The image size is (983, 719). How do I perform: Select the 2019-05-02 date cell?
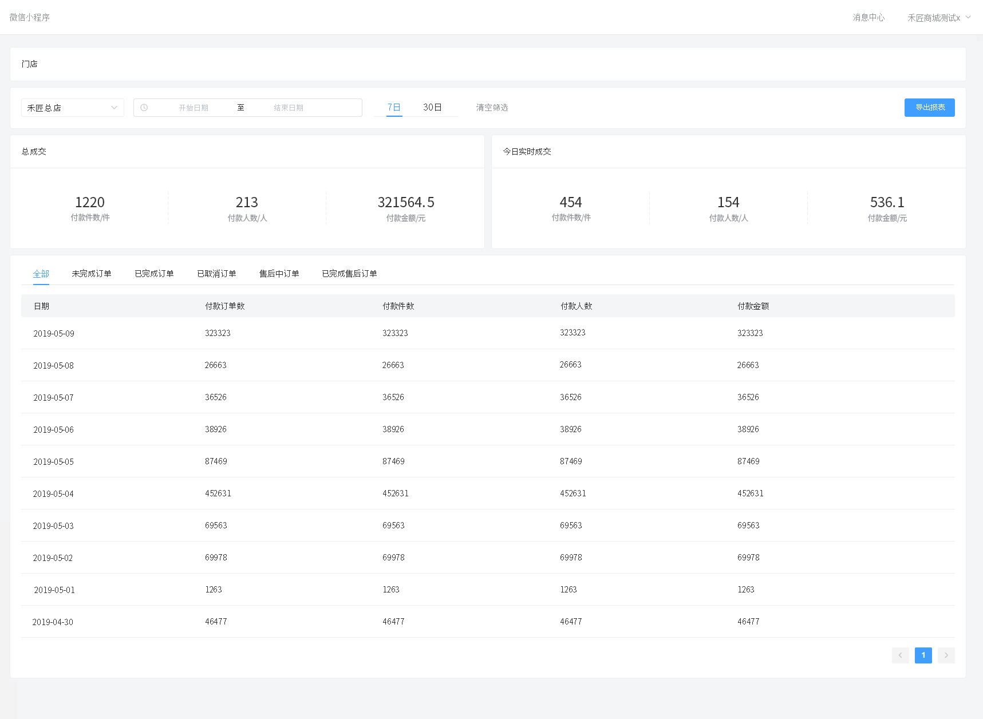point(53,558)
